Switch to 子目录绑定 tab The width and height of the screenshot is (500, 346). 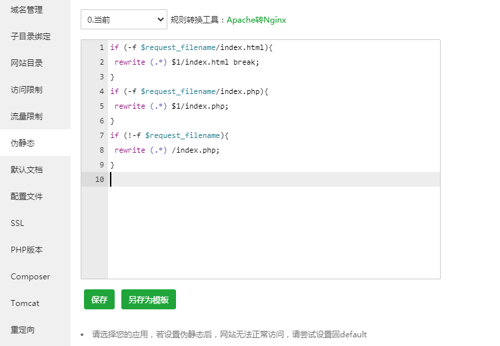31,37
